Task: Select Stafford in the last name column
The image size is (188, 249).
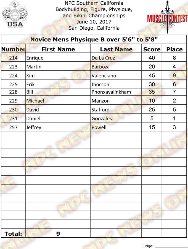Action: (x=100, y=110)
